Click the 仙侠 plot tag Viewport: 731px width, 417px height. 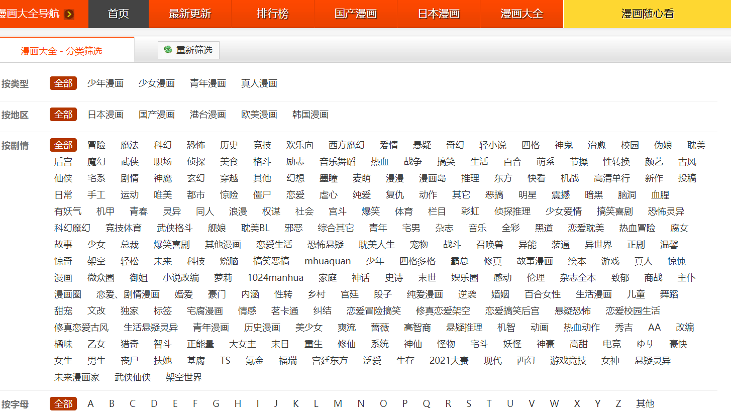click(63, 178)
